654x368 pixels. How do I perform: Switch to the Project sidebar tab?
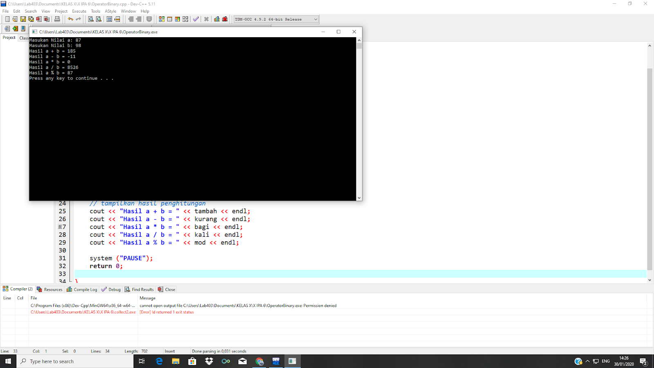tap(9, 38)
